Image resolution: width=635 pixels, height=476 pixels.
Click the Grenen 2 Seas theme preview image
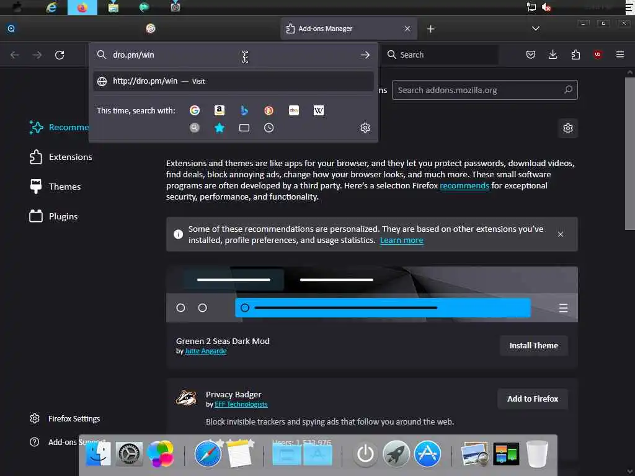click(372, 294)
